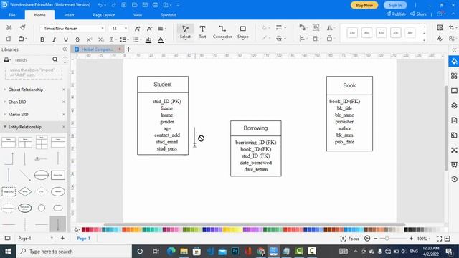Close the Chen ERD library
459x258 pixels.
pyautogui.click(x=64, y=102)
